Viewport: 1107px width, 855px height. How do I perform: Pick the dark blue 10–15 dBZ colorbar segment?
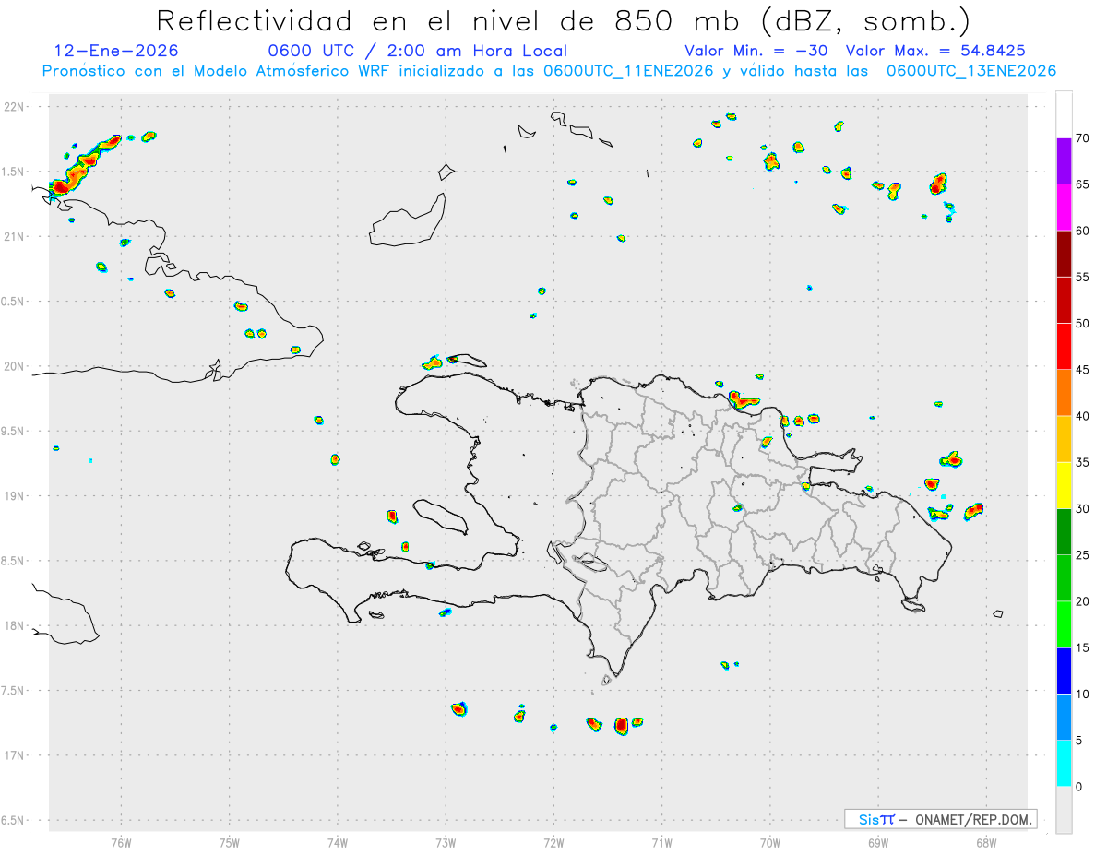click(x=1064, y=671)
